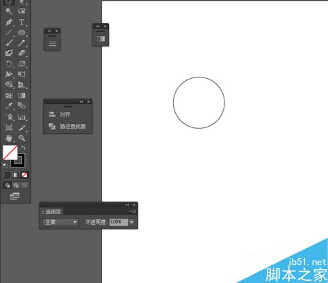Select the Eyedropper tool
This screenshot has width=328, height=283.
pyautogui.click(x=9, y=106)
